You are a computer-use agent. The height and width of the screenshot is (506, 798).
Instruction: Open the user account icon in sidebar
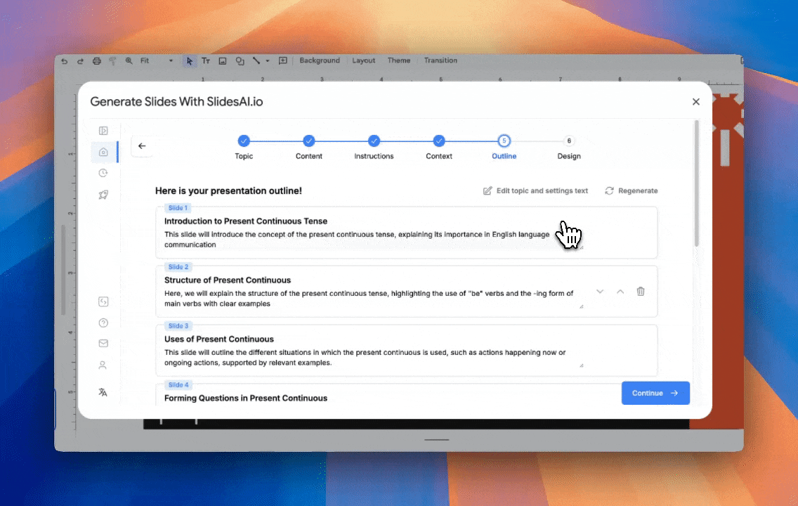pyautogui.click(x=103, y=365)
